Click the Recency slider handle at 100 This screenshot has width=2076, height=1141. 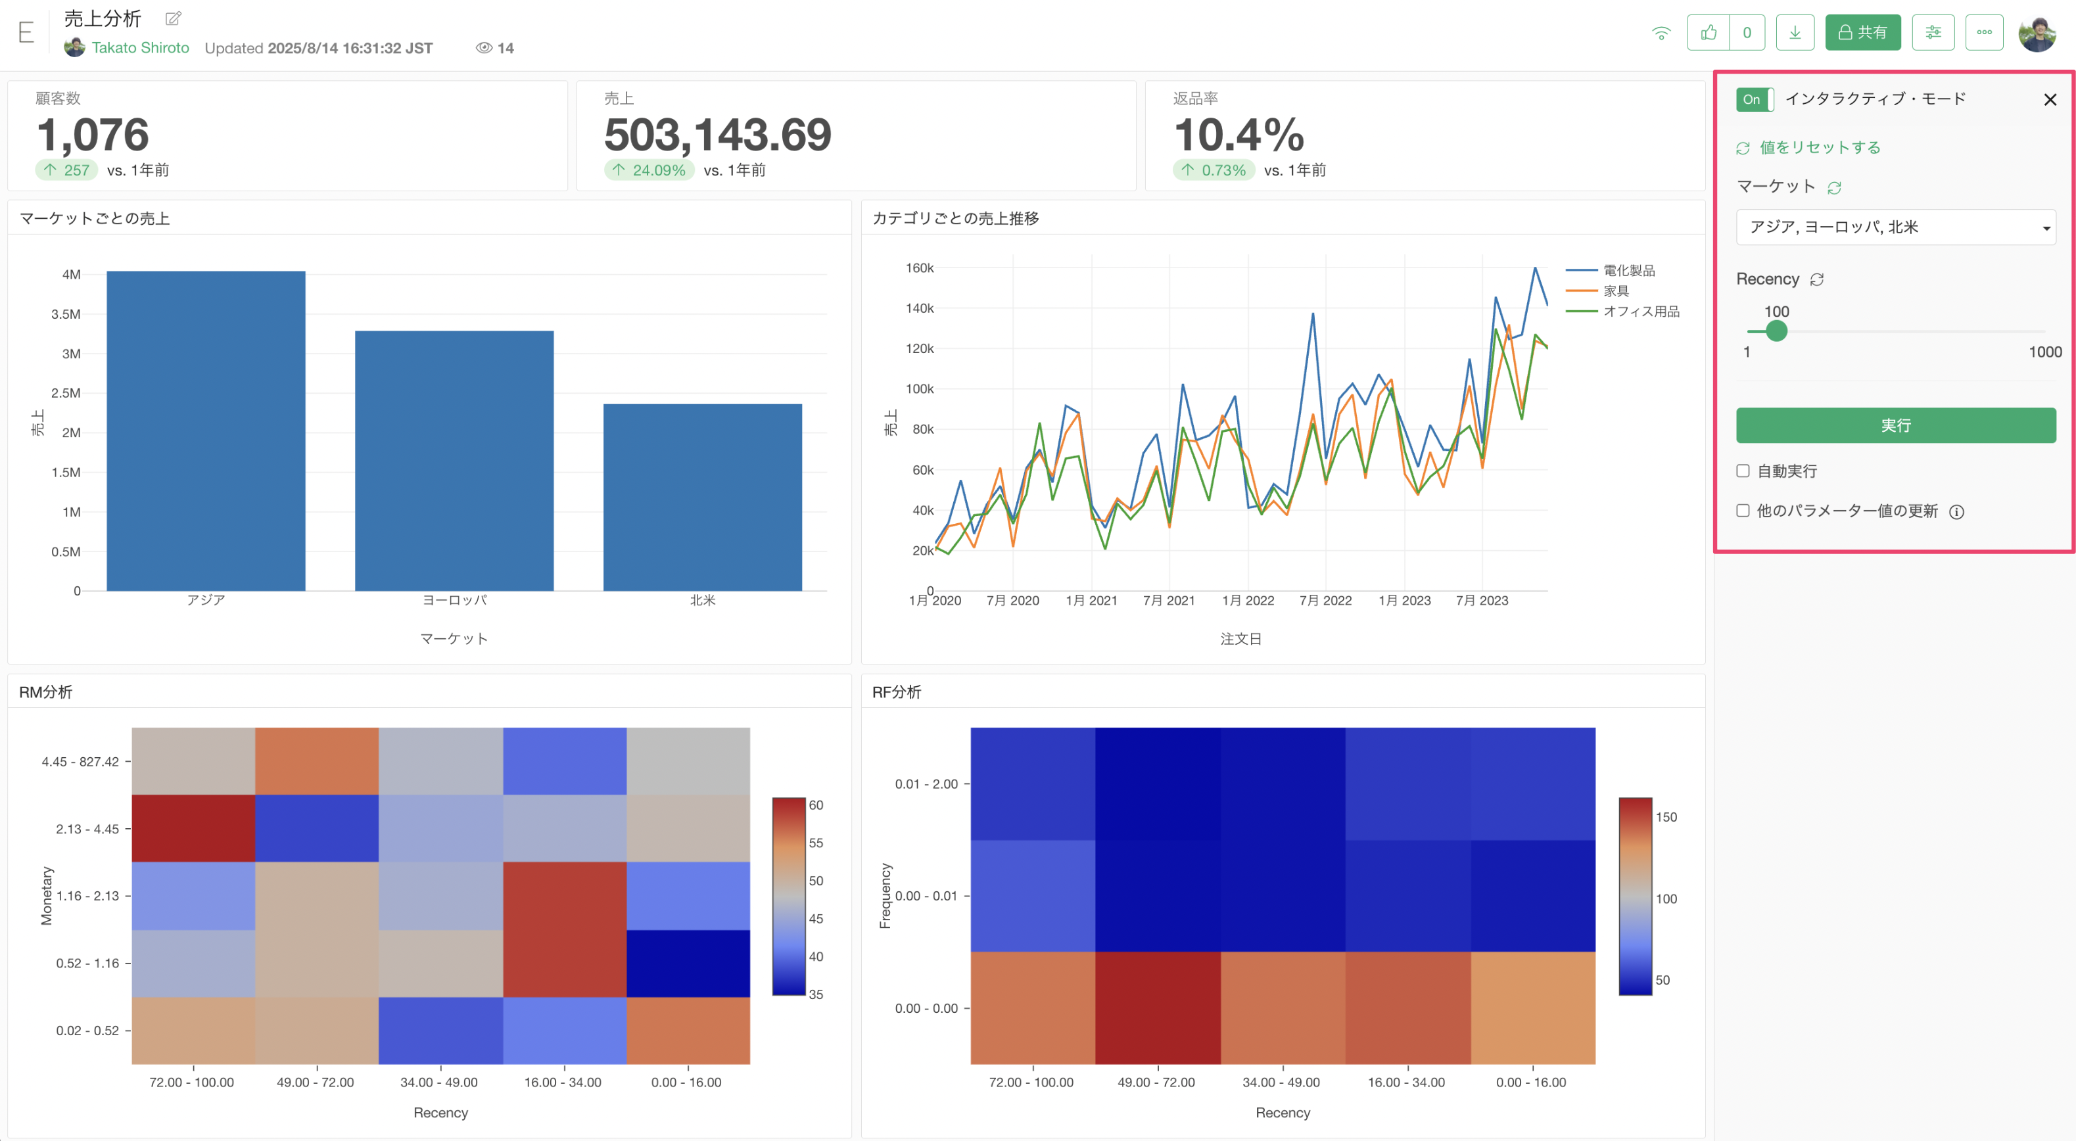[x=1776, y=331]
